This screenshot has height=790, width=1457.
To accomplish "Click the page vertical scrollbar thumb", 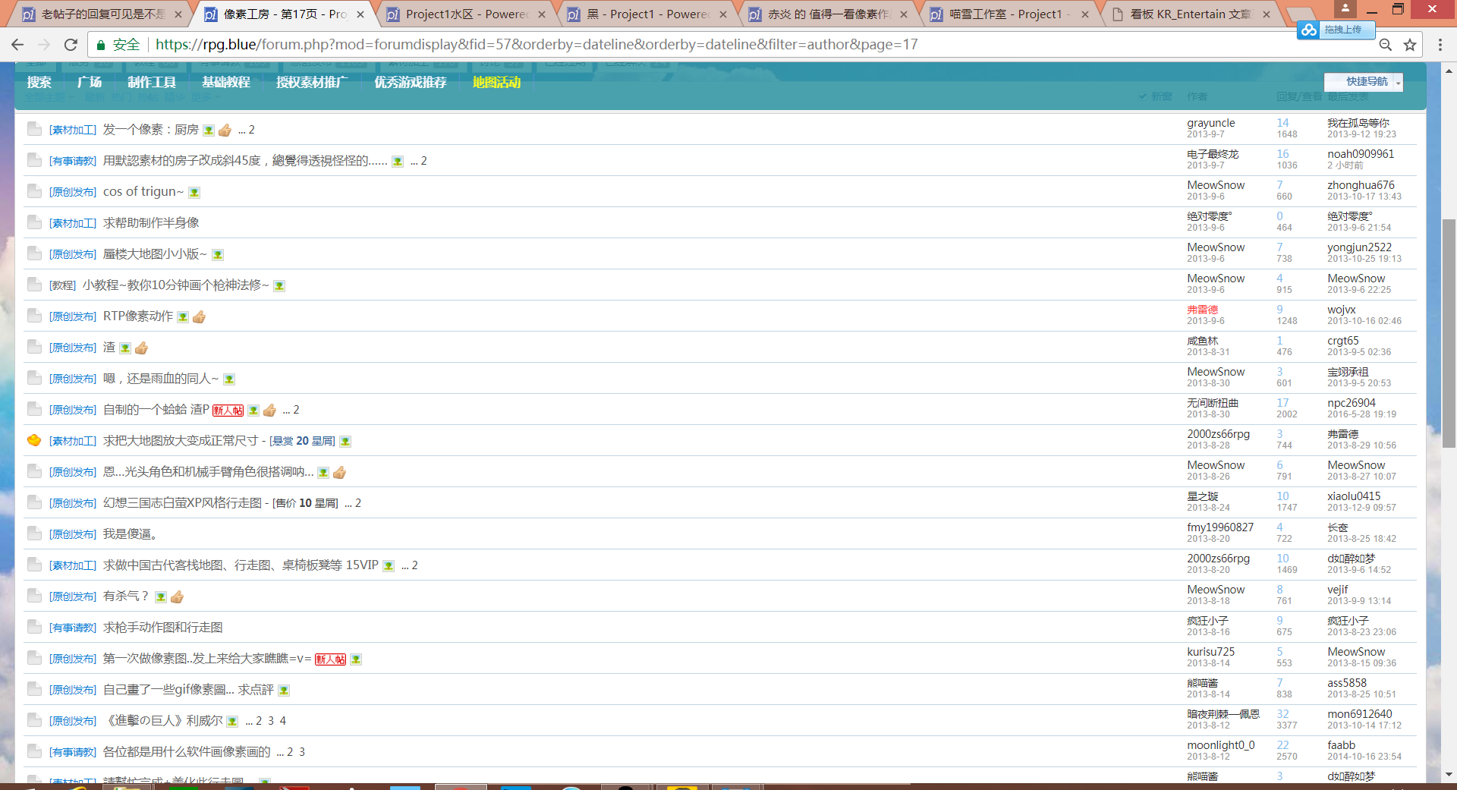I will pyautogui.click(x=1449, y=334).
